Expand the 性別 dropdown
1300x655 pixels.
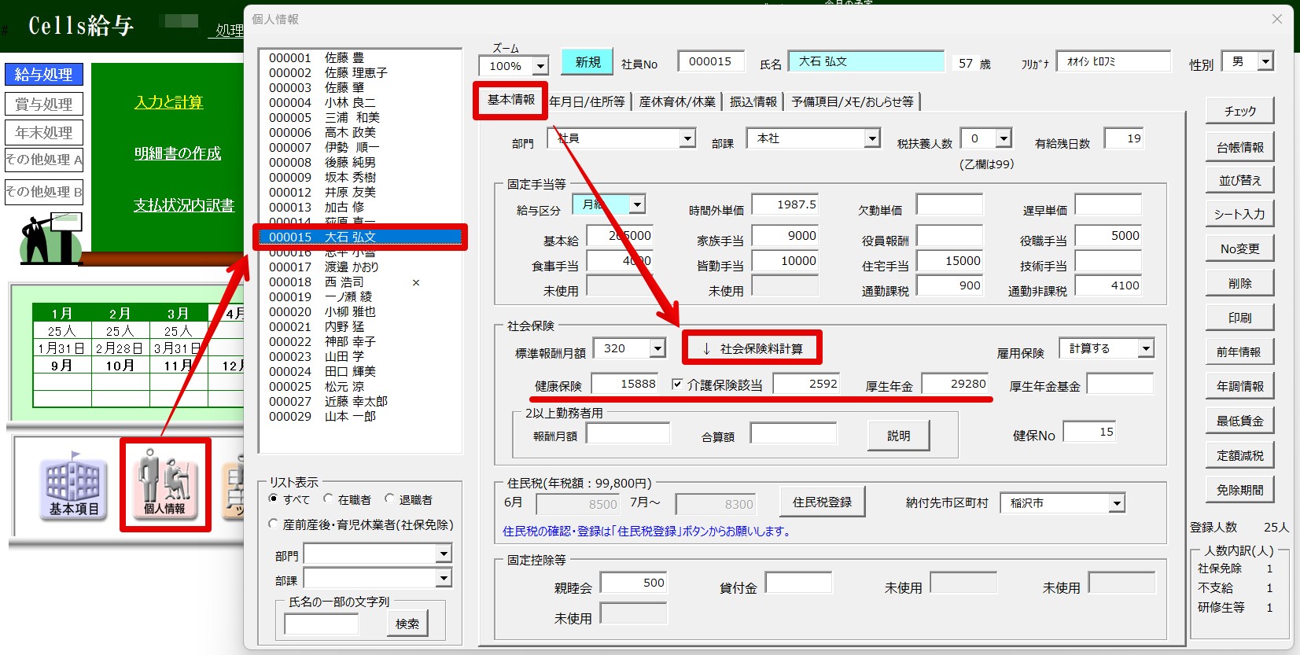(1265, 61)
